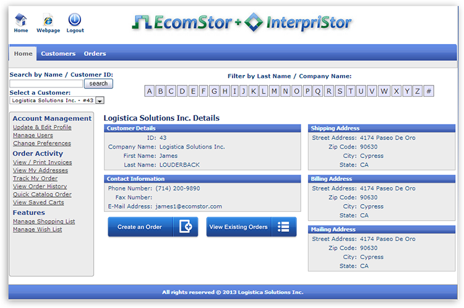The width and height of the screenshot is (464, 308).
Task: Open the Change Preferences link
Action: [41, 143]
